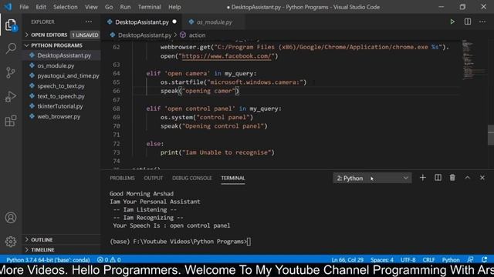This screenshot has width=494, height=277.
Task: Split the terminal pane
Action: 438,178
